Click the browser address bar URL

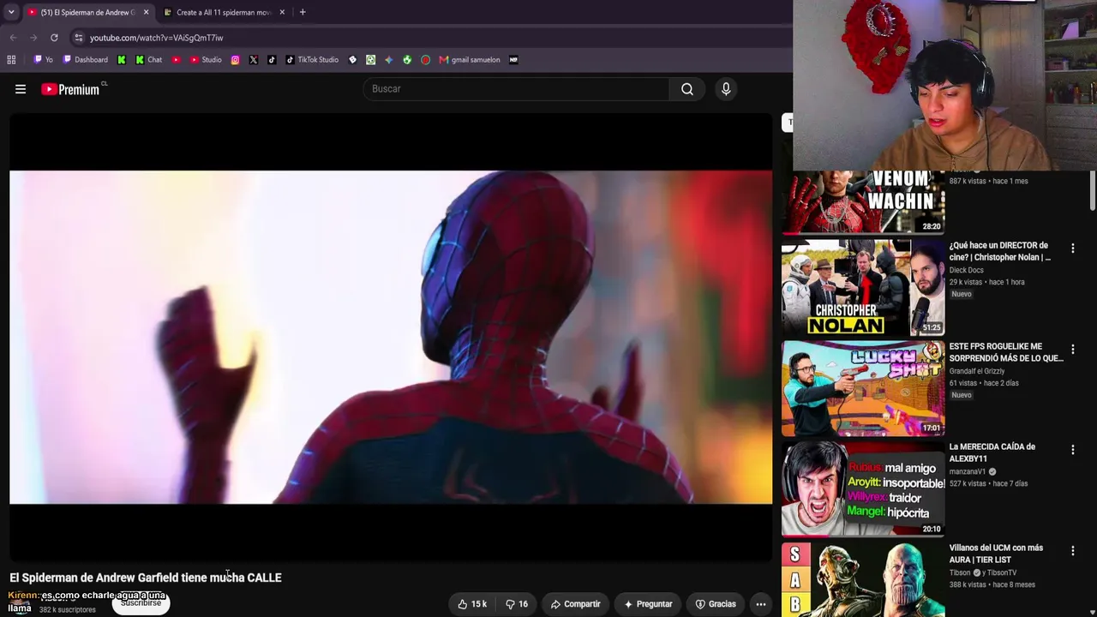coord(156,38)
